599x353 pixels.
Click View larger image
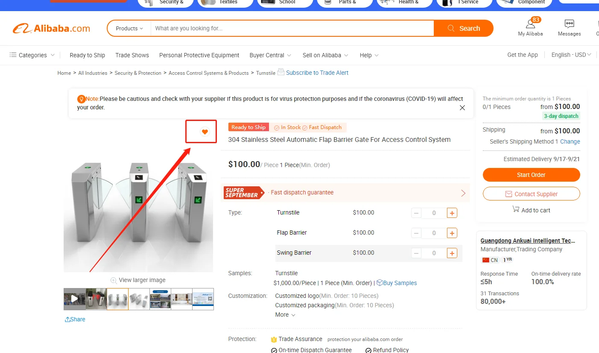click(142, 280)
